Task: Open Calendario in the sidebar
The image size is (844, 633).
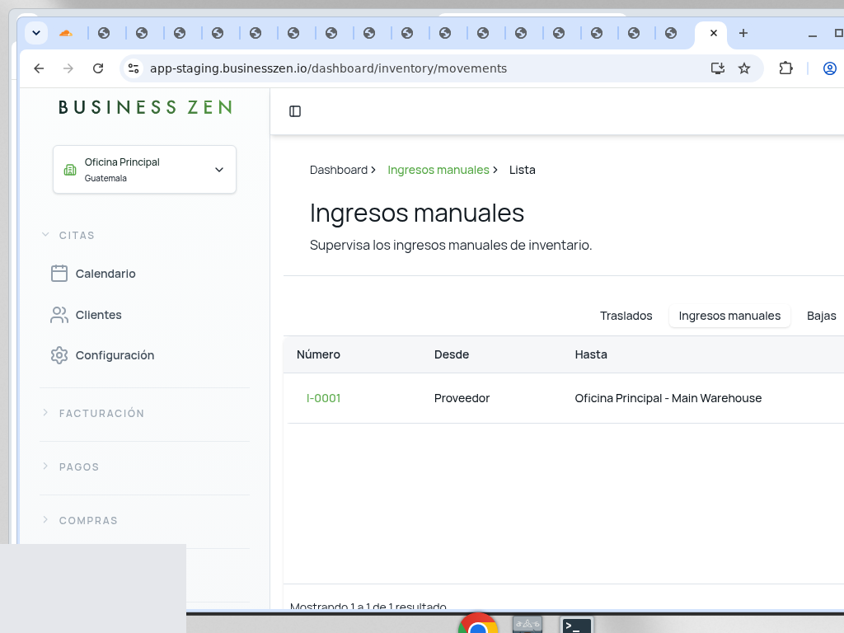Action: [93, 274]
